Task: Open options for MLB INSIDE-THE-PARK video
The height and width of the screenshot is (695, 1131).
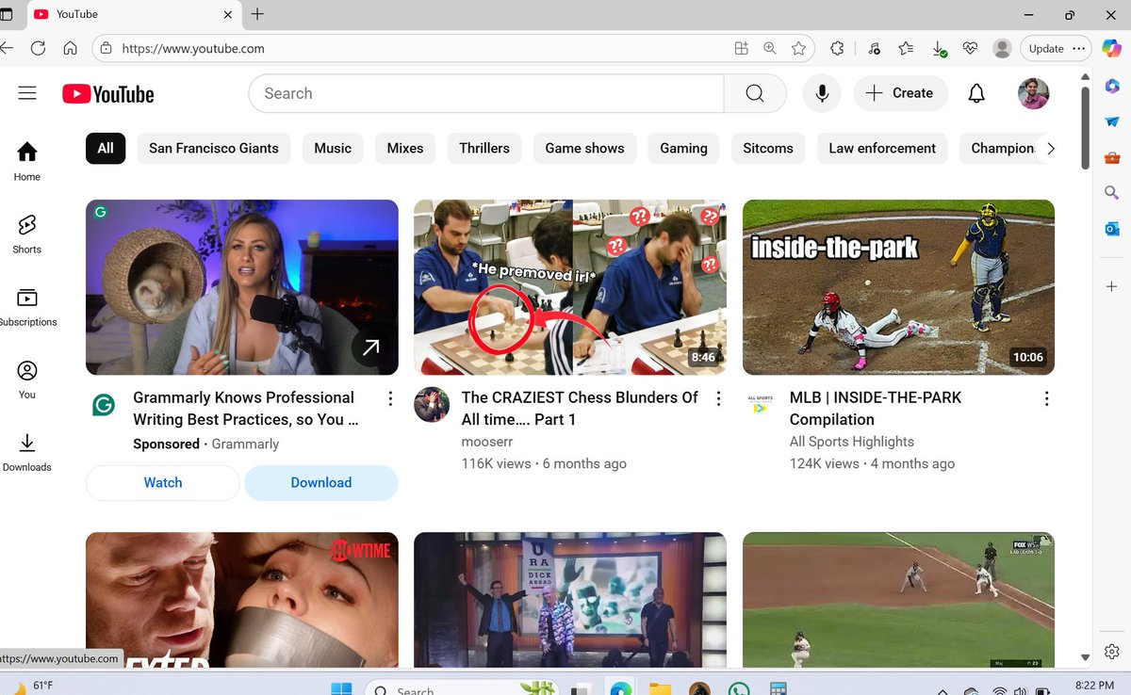Action: [1046, 398]
